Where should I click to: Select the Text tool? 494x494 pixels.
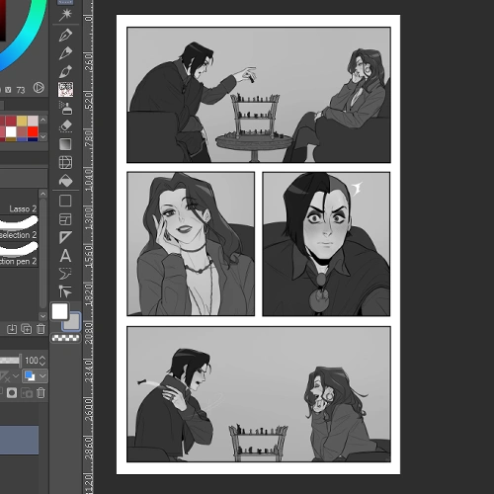point(65,256)
